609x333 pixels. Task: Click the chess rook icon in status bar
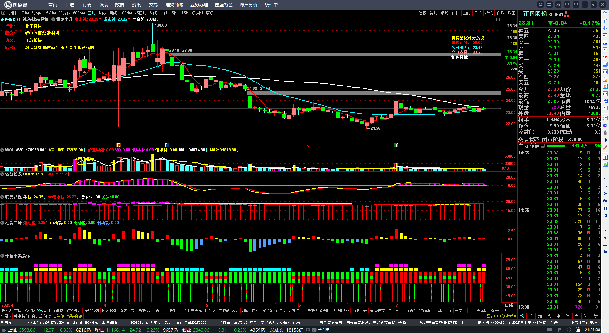578,330
